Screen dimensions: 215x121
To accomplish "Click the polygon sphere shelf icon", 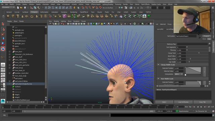I will tap(8, 16).
